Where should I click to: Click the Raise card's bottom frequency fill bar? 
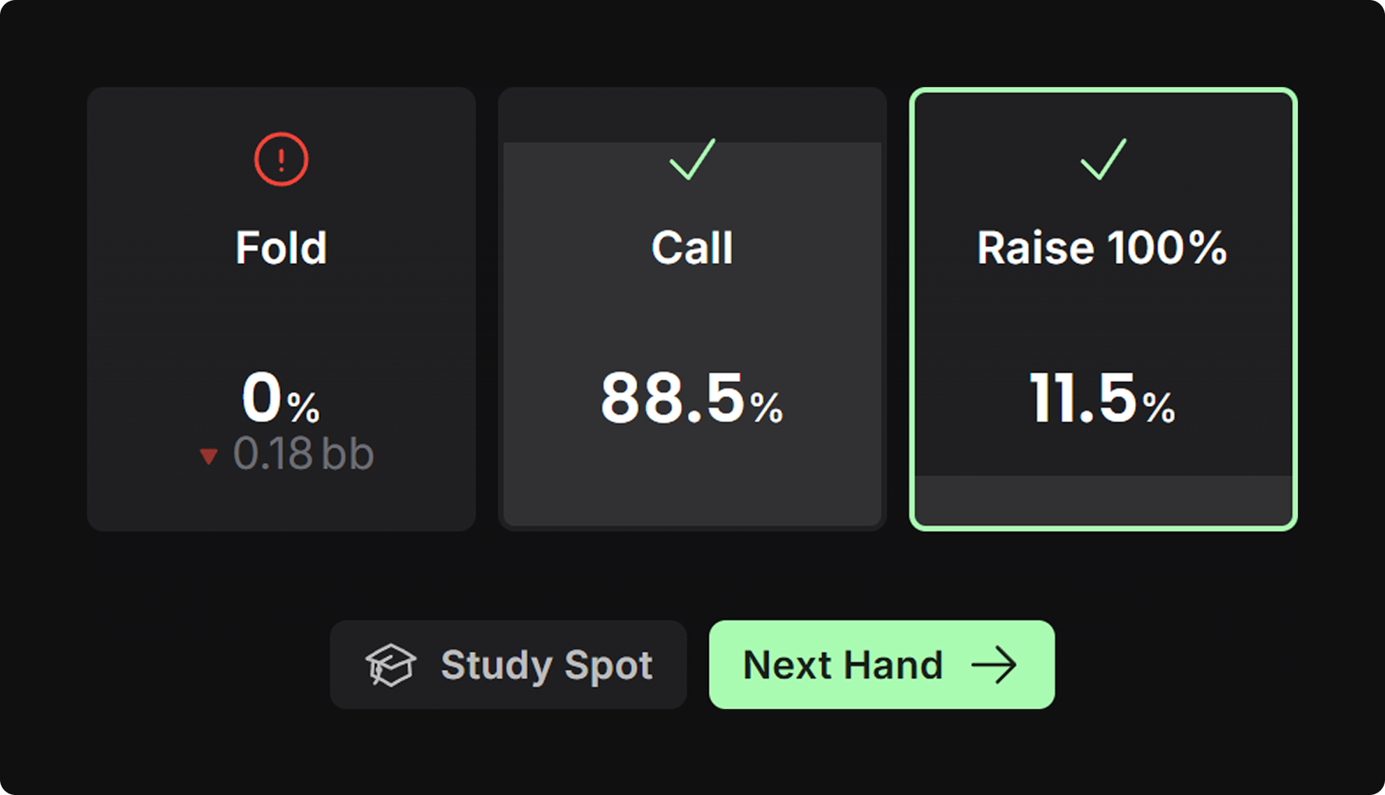coord(1103,500)
